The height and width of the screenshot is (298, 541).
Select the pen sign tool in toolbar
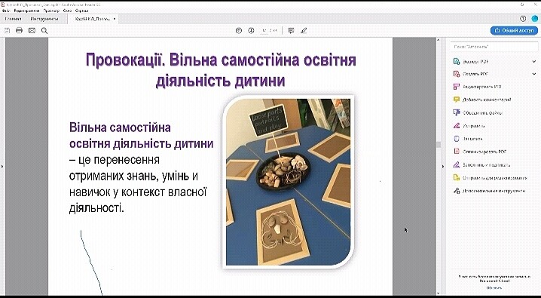304,30
